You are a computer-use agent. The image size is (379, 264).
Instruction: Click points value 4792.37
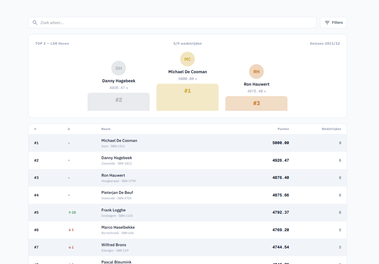click(x=281, y=212)
